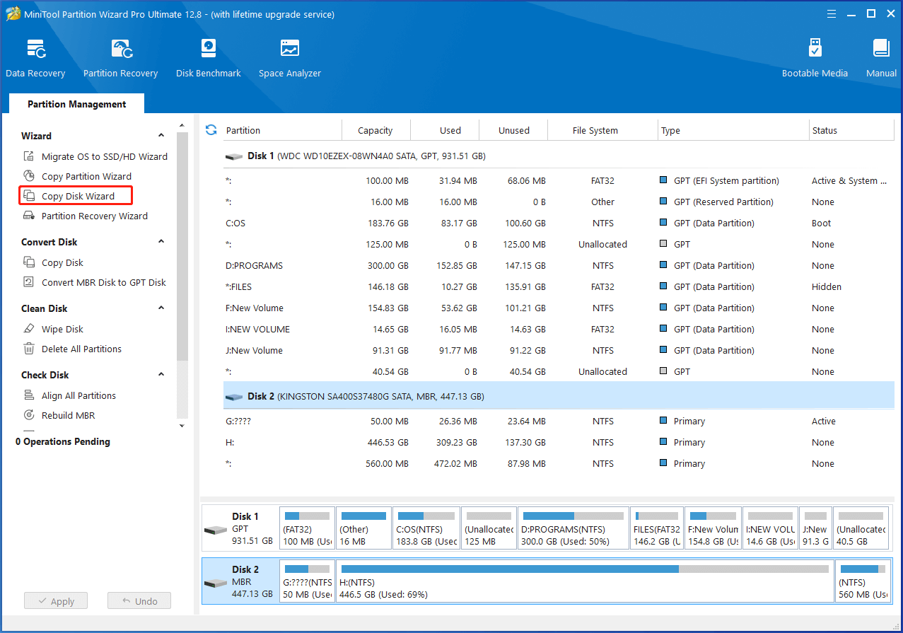
Task: Sort by Status column header
Action: 851,130
